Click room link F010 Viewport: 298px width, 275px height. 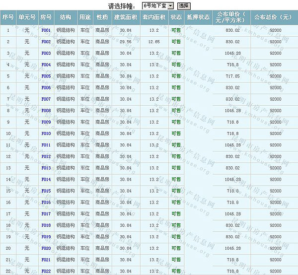click(46, 134)
